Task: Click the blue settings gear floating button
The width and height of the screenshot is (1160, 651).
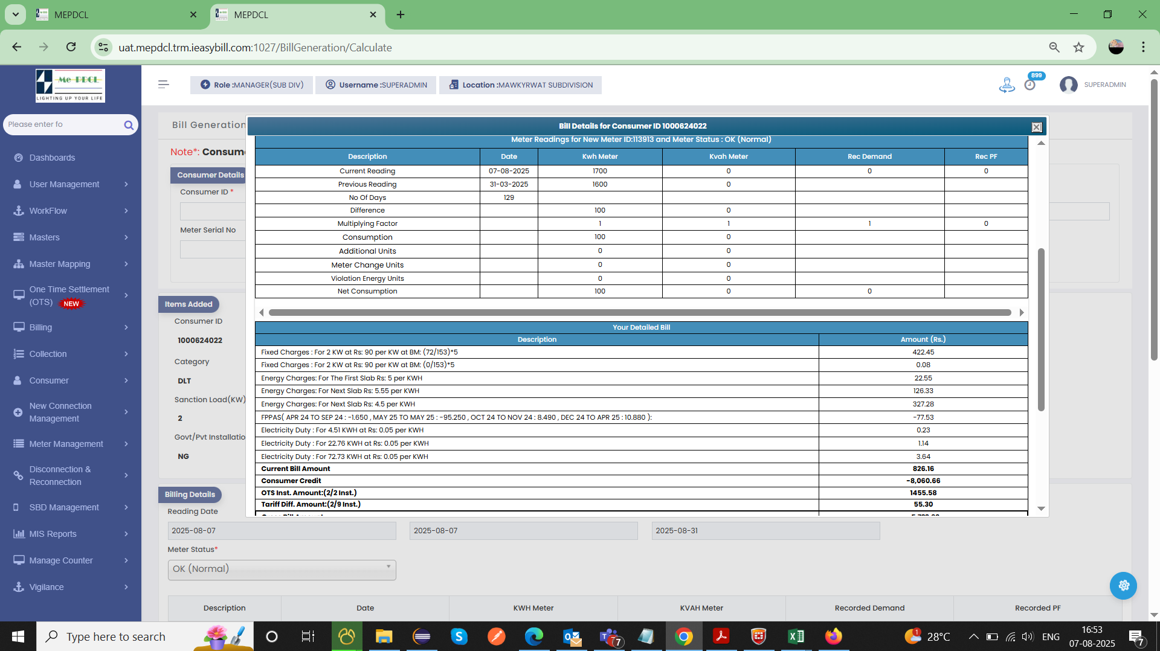Action: coord(1123,585)
